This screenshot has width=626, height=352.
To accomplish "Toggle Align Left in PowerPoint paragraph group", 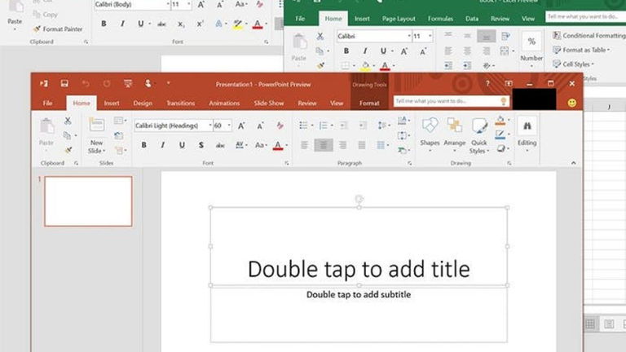I will pos(304,145).
